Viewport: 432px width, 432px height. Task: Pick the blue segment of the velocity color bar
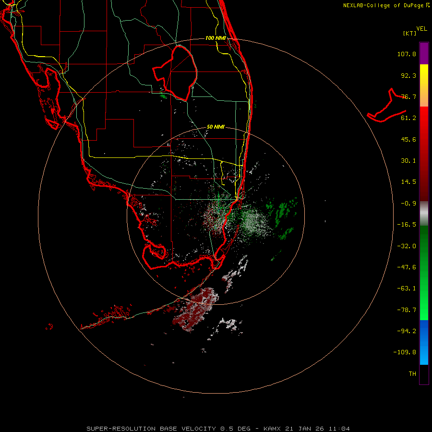[x=424, y=342]
